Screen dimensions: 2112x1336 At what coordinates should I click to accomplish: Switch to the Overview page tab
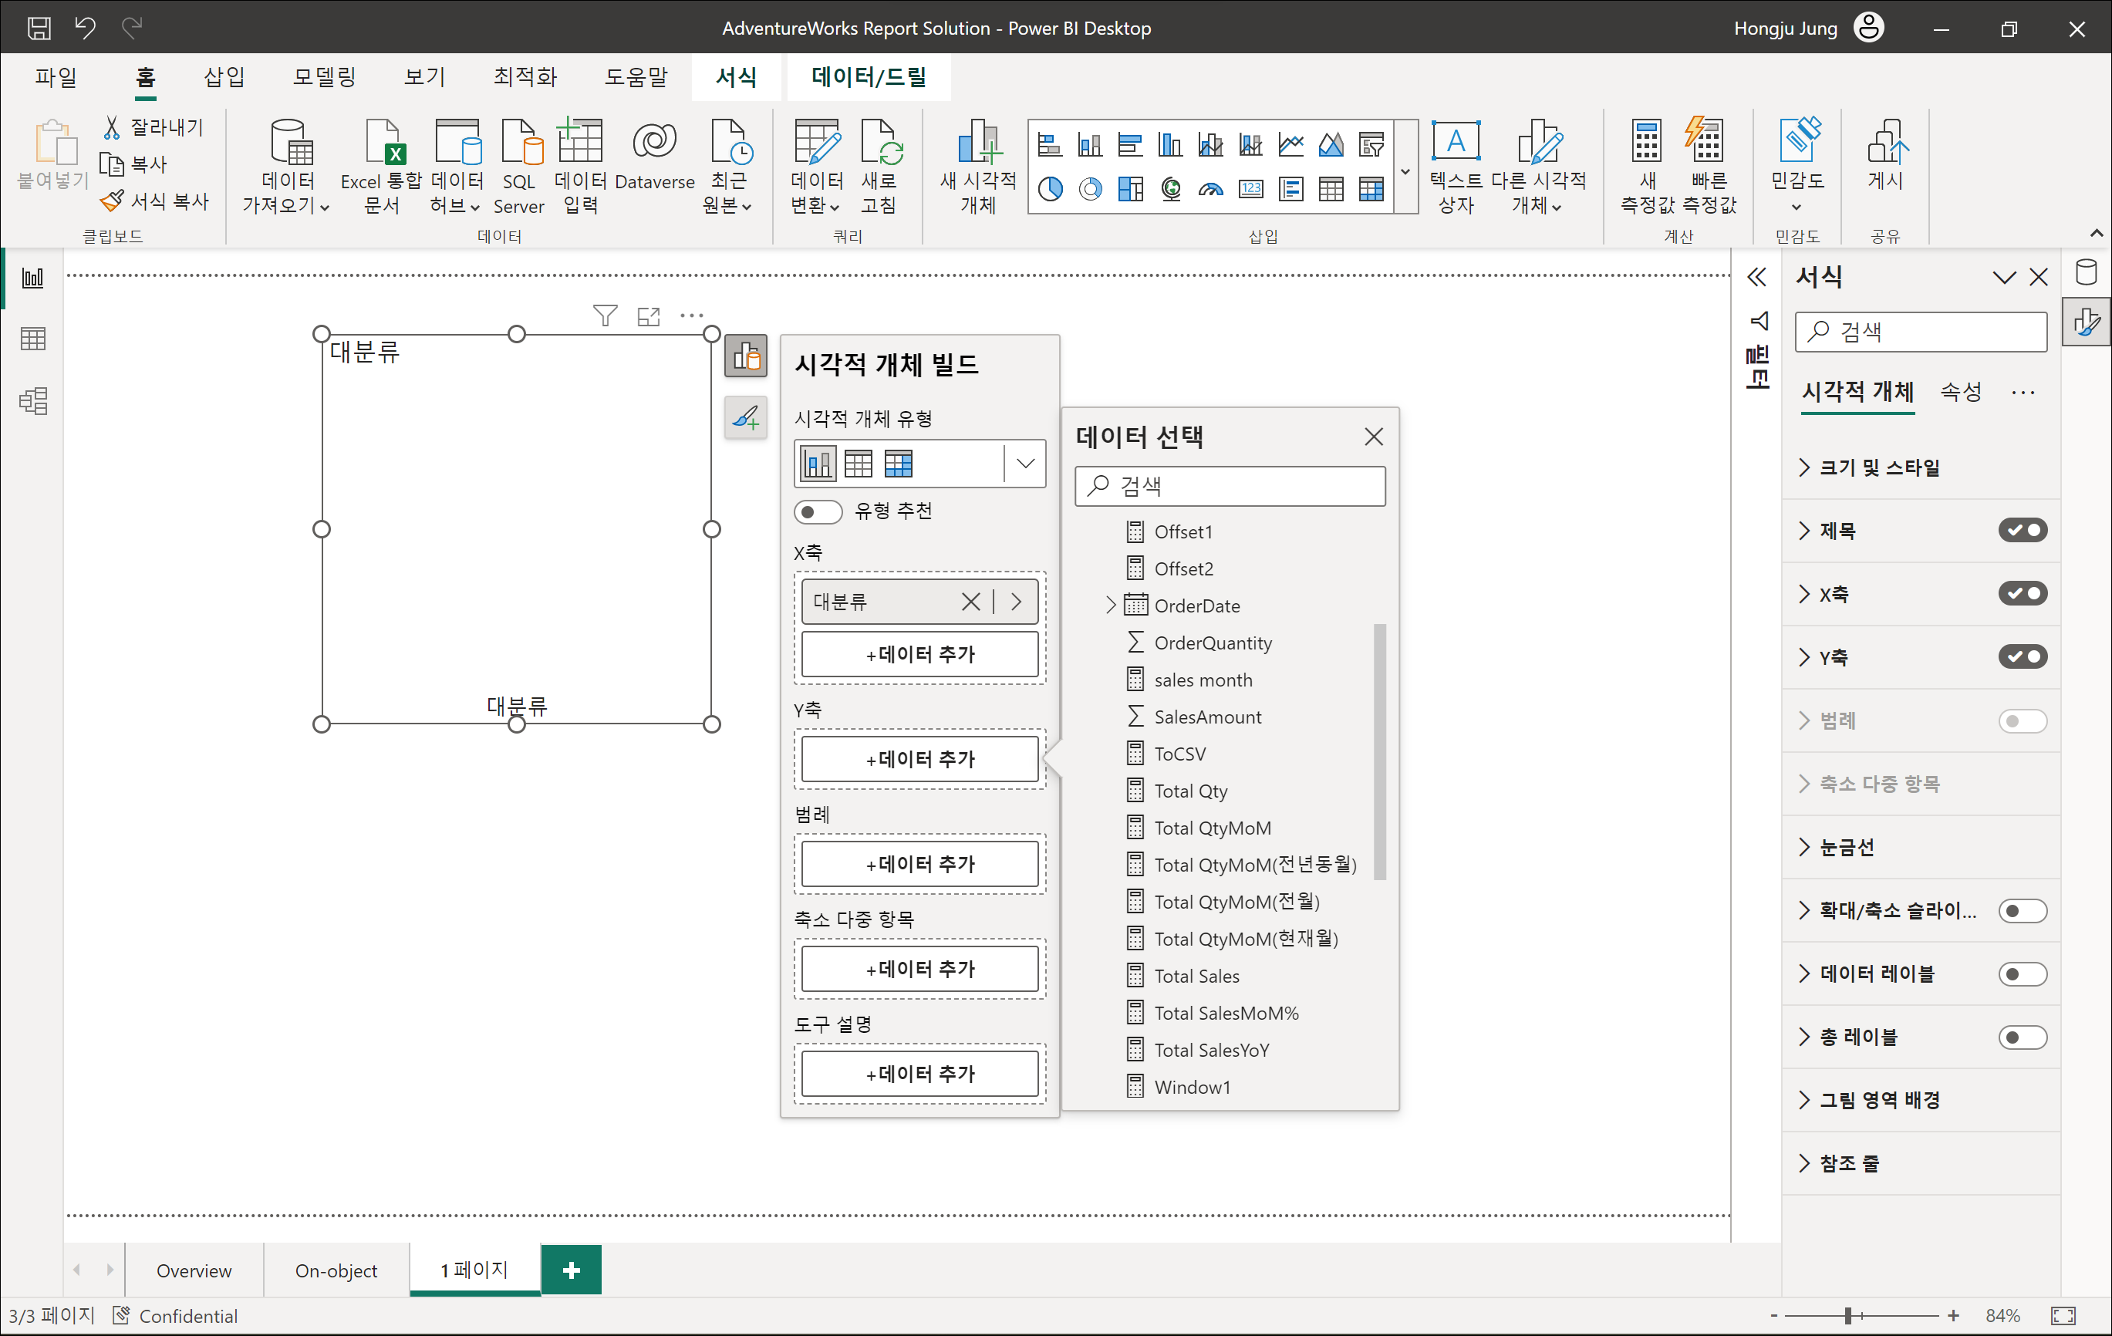[x=194, y=1270]
